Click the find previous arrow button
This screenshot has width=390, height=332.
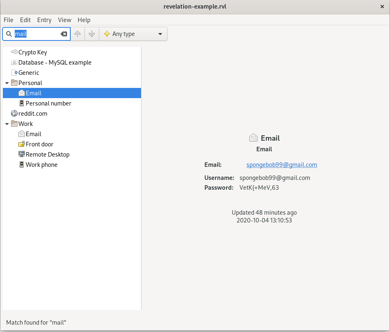point(78,34)
